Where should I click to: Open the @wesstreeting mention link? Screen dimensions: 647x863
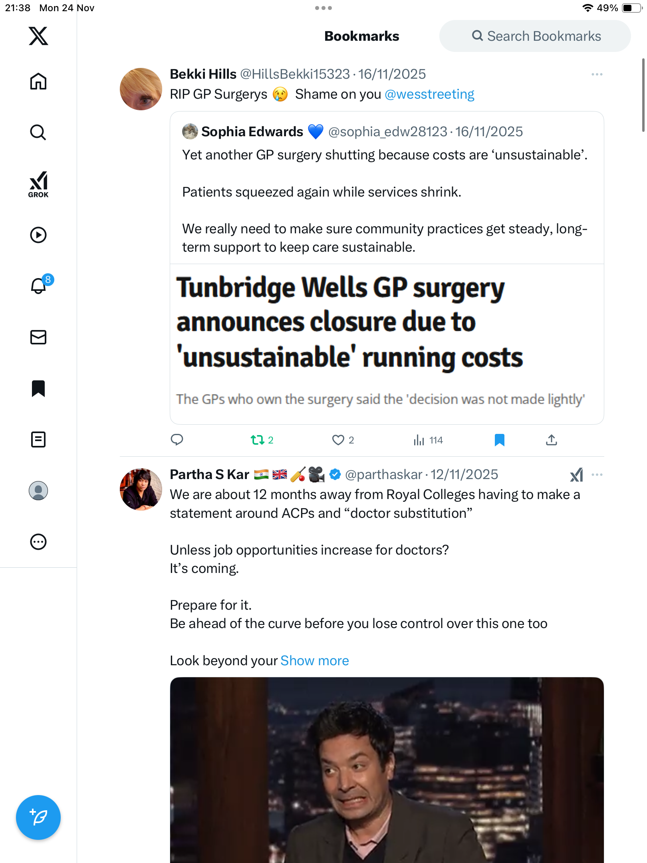click(429, 94)
